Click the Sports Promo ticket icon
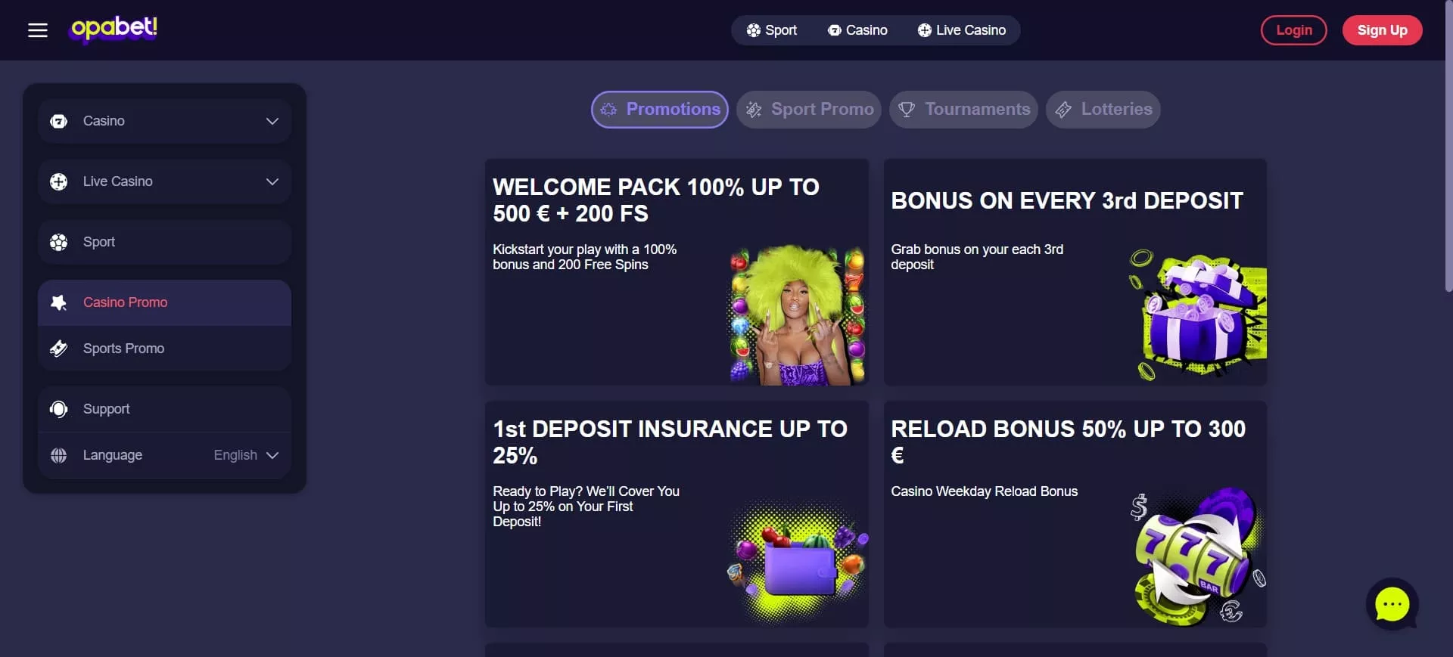The height and width of the screenshot is (657, 1453). (x=58, y=349)
